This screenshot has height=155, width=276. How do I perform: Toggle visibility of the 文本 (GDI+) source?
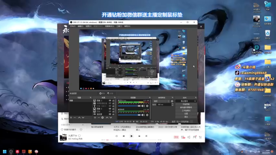[x=110, y=106]
